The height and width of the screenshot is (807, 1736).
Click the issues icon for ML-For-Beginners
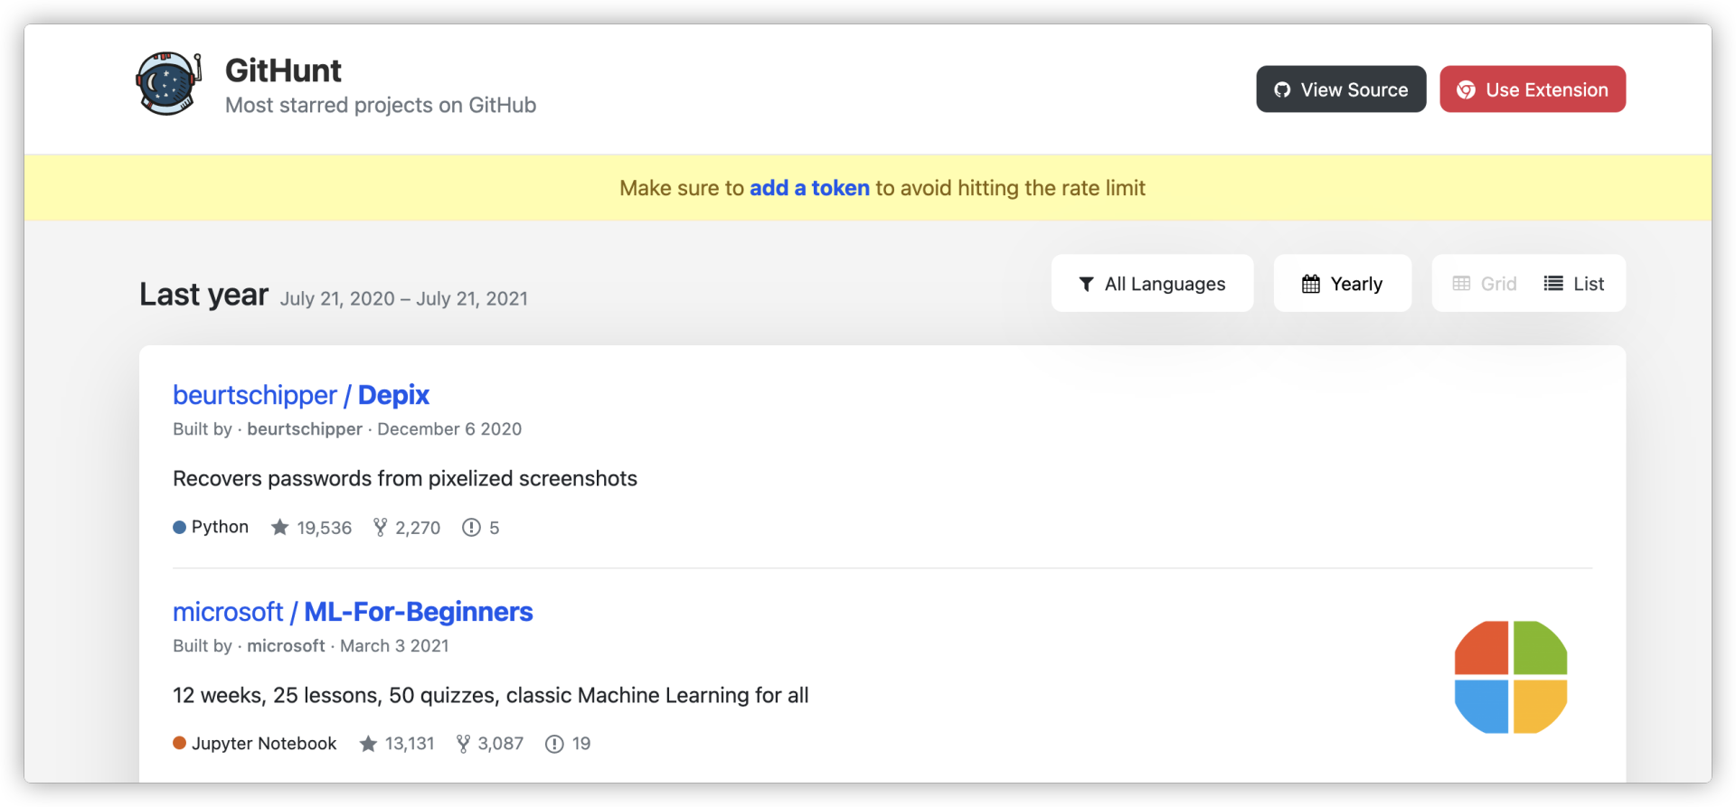[x=554, y=744]
